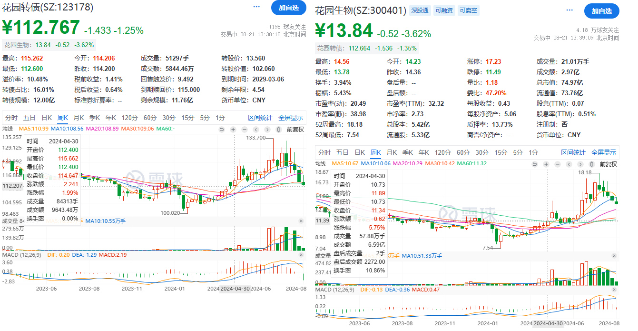Image resolution: width=638 pixels, height=331 pixels.
Task: Switch 花园生物 chart to 月K tab
Action: (392, 152)
